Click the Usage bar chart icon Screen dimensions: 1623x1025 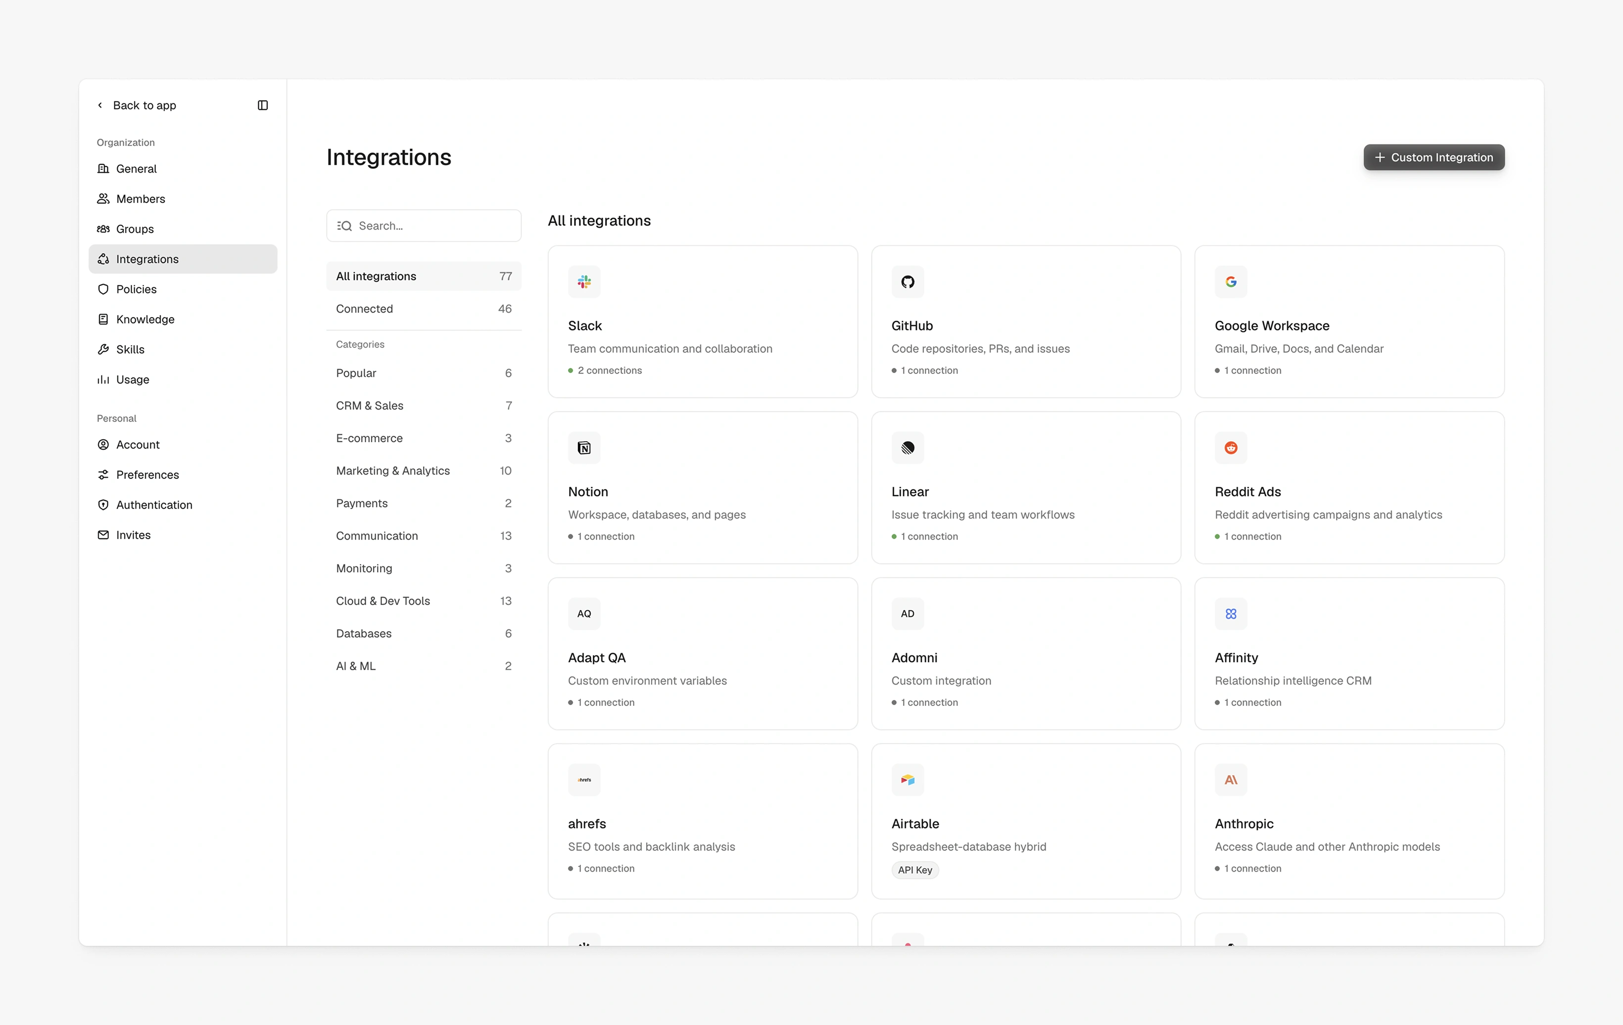[x=103, y=379]
